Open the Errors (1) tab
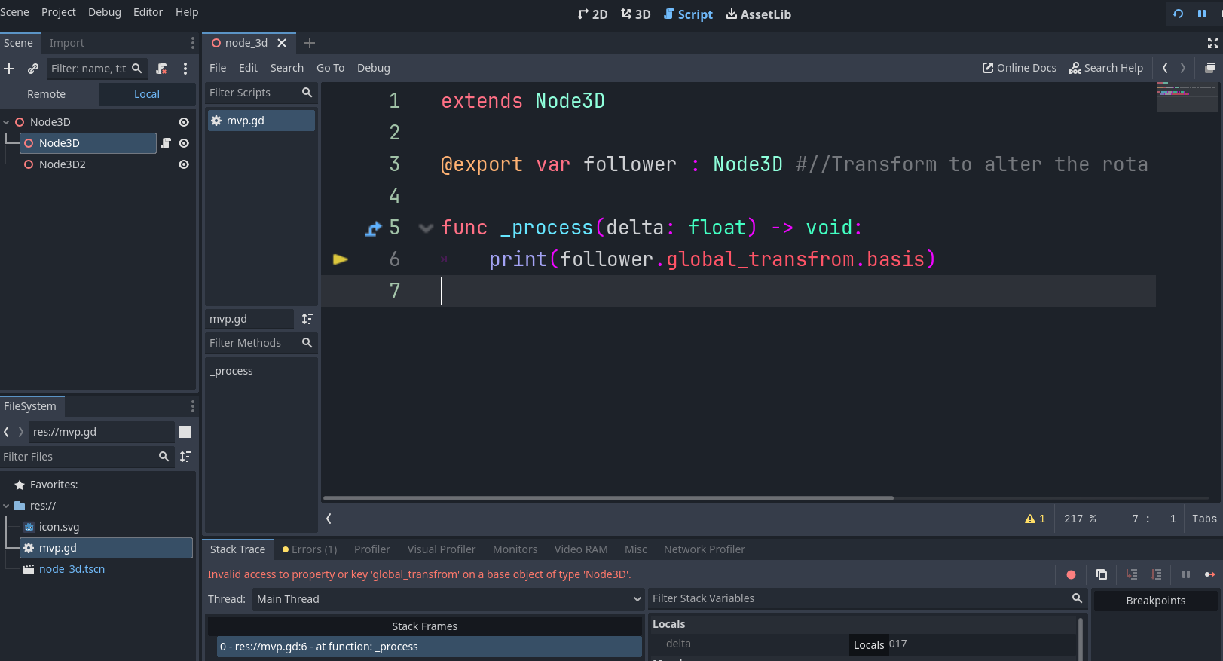 310,549
